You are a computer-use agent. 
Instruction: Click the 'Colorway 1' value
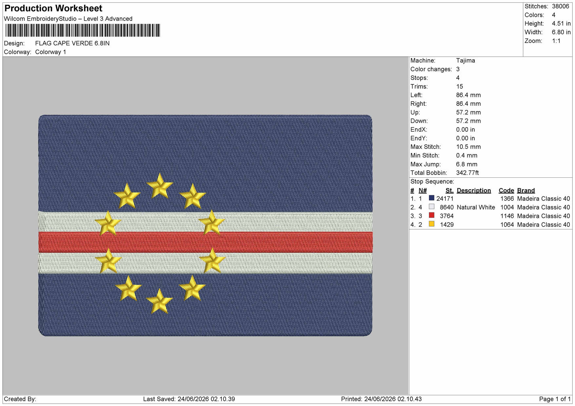51,52
